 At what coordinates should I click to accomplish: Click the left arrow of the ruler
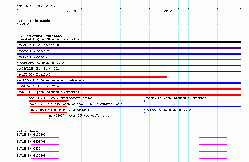click(x=17, y=9)
